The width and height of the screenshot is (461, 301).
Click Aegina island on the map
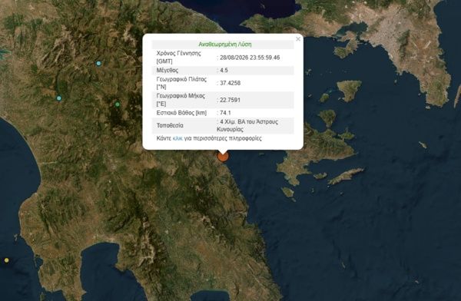(x=350, y=89)
